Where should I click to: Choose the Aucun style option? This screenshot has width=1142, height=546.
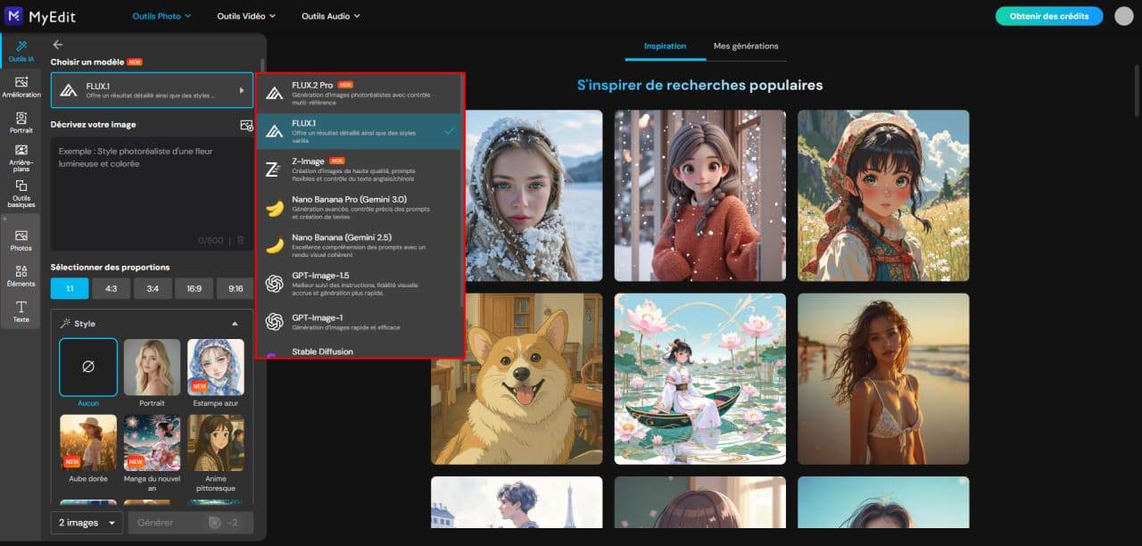pyautogui.click(x=88, y=367)
